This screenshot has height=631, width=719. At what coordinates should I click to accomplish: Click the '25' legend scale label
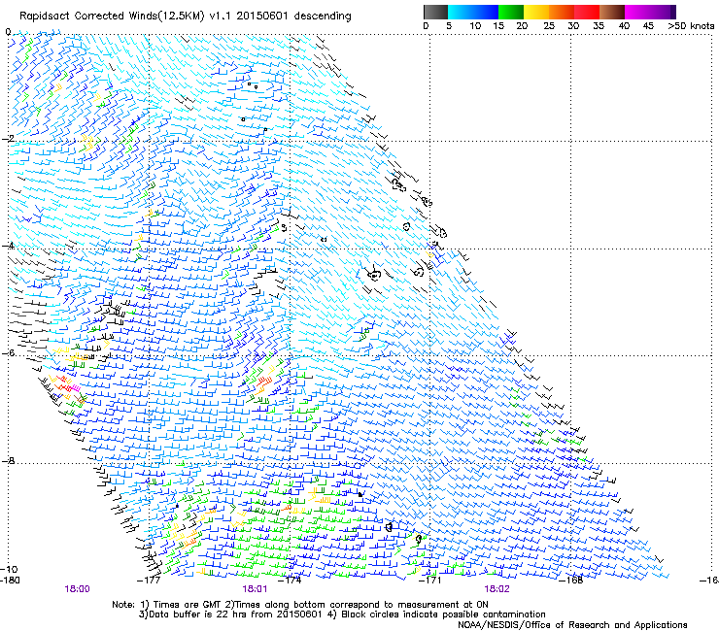pos(549,25)
